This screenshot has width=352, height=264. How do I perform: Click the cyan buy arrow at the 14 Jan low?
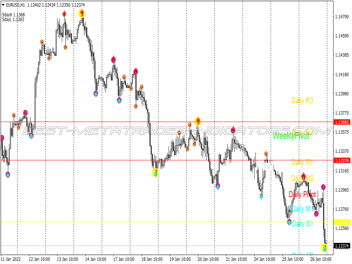(x=96, y=94)
